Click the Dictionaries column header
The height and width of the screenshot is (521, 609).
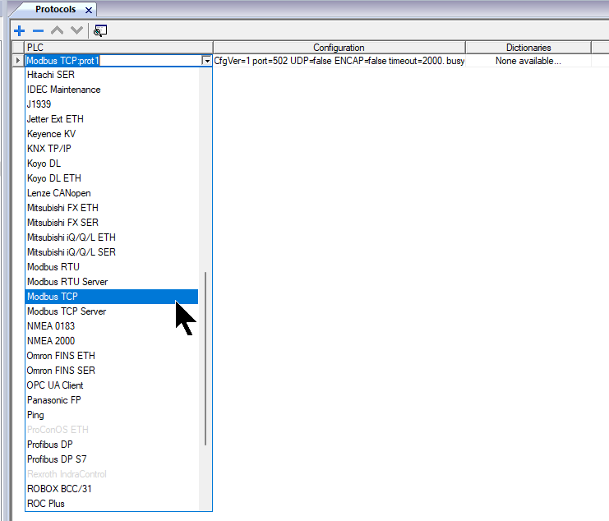click(x=528, y=48)
